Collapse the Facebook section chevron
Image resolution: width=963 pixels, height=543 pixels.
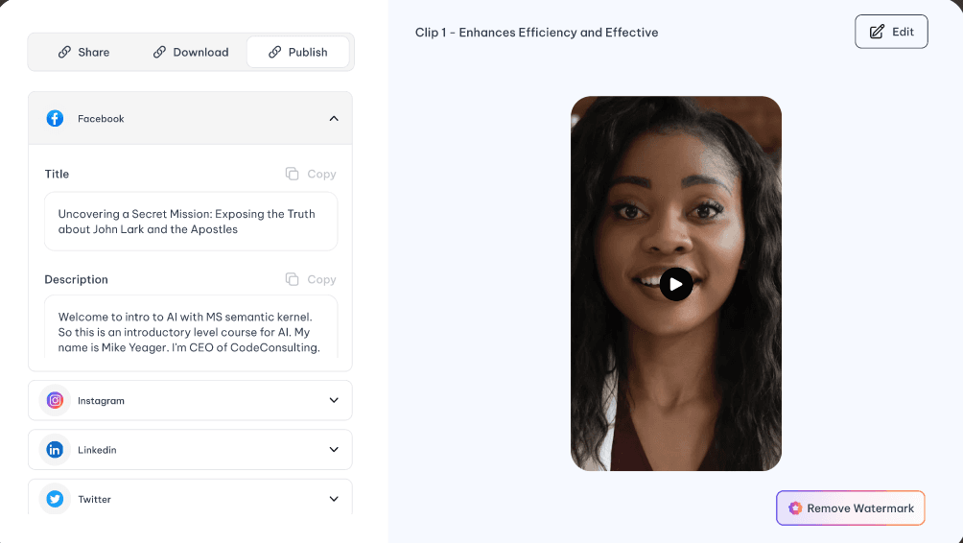(x=334, y=119)
